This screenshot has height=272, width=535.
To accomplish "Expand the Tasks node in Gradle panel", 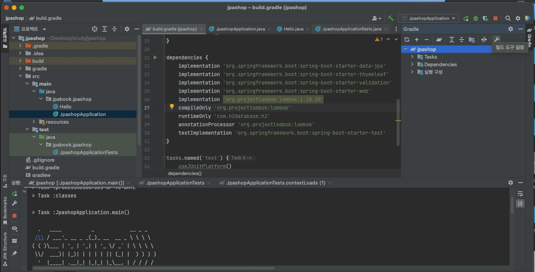I will [x=412, y=57].
